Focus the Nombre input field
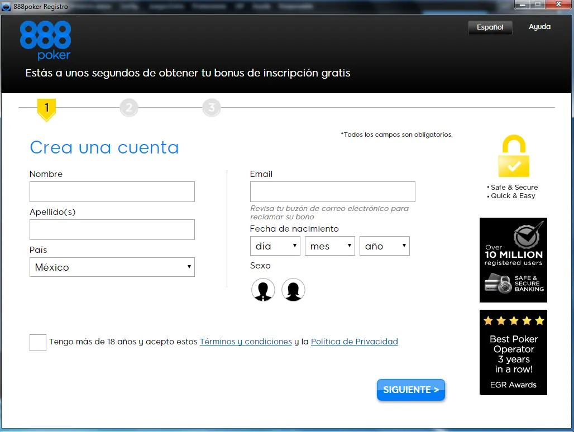This screenshot has height=432, width=574. tap(112, 191)
